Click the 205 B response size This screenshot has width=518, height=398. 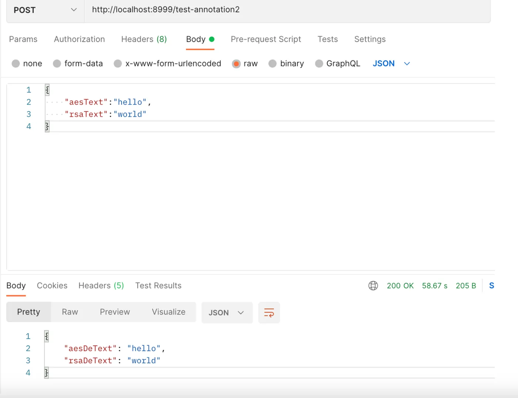[466, 286]
